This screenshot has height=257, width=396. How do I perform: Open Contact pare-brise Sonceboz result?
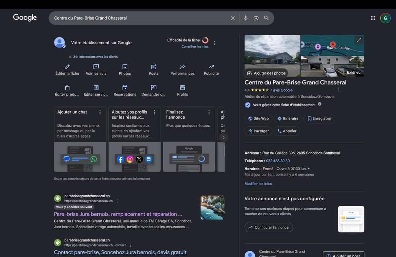point(120,252)
